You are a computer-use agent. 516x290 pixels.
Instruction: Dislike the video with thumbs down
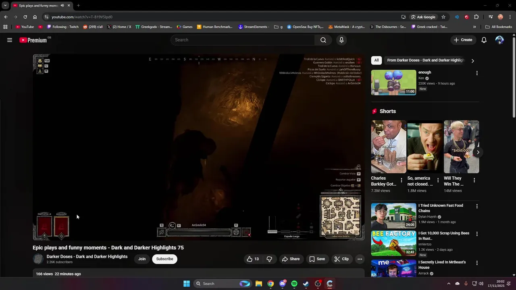(270, 259)
